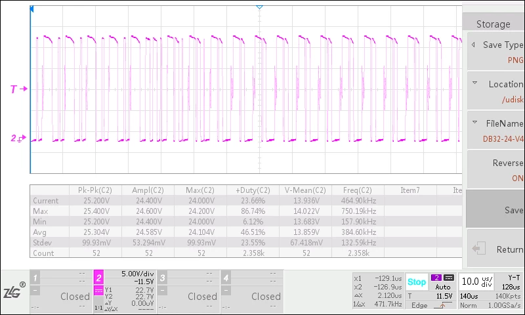The image size is (525, 315).
Task: Select the Return arrow icon
Action: point(478,248)
